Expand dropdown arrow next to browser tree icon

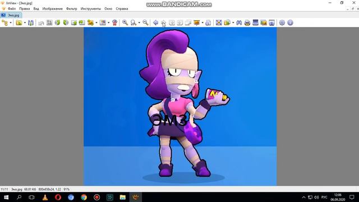pyautogui.click(x=11, y=22)
